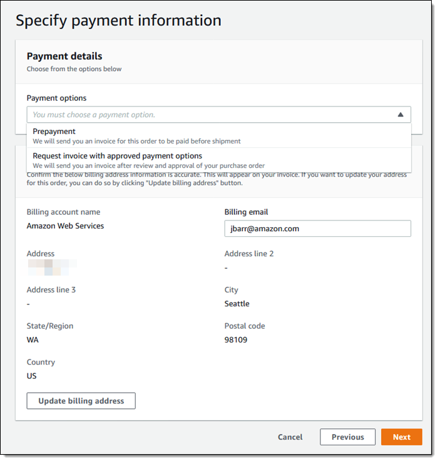Click the Amazon Web Services account name
This screenshot has height=461, width=438.
click(x=65, y=226)
